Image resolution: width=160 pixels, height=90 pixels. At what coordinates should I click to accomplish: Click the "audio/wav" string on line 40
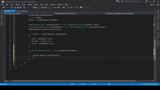[x=46, y=41]
